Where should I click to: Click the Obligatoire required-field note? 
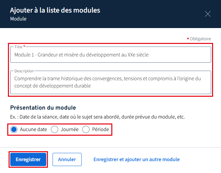pos(200,39)
